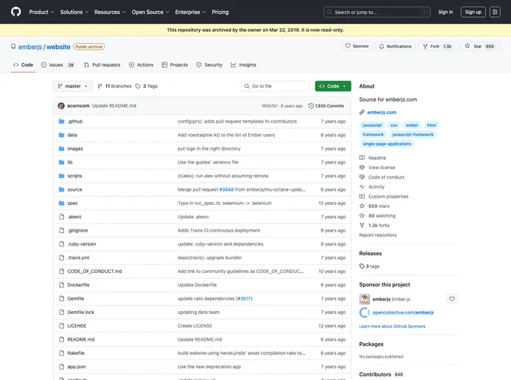Go to Pricing page
Image resolution: width=511 pixels, height=380 pixels.
pos(221,12)
